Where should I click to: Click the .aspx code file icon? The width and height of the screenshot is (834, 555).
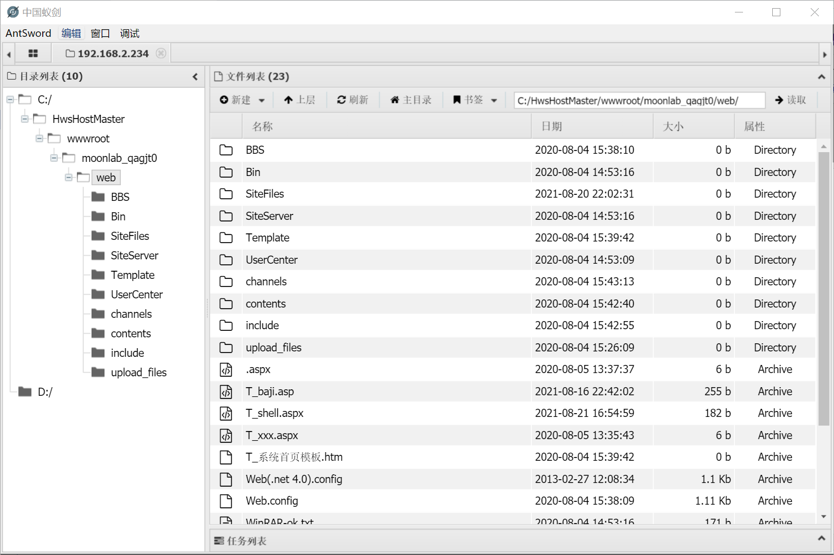pos(226,370)
